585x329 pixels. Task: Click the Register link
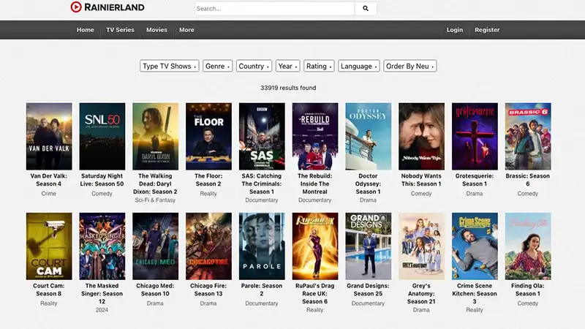click(487, 30)
